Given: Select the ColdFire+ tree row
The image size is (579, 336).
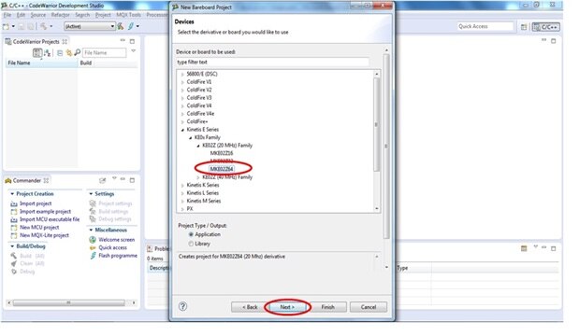Looking at the screenshot, I should tap(197, 121).
